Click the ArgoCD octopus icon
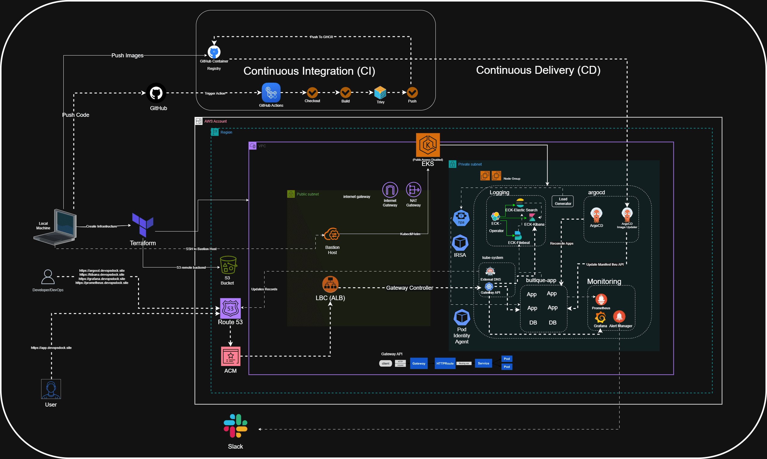This screenshot has height=459, width=767. [596, 215]
